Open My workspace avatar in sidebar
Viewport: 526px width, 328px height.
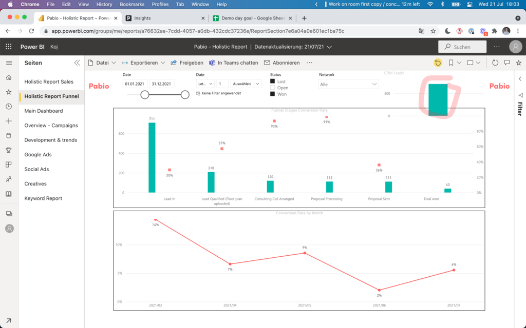click(x=9, y=229)
